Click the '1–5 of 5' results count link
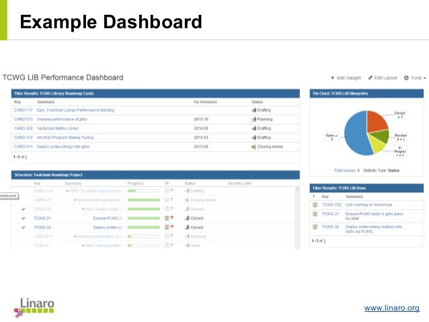The width and height of the screenshot is (429, 322). [x=26, y=157]
